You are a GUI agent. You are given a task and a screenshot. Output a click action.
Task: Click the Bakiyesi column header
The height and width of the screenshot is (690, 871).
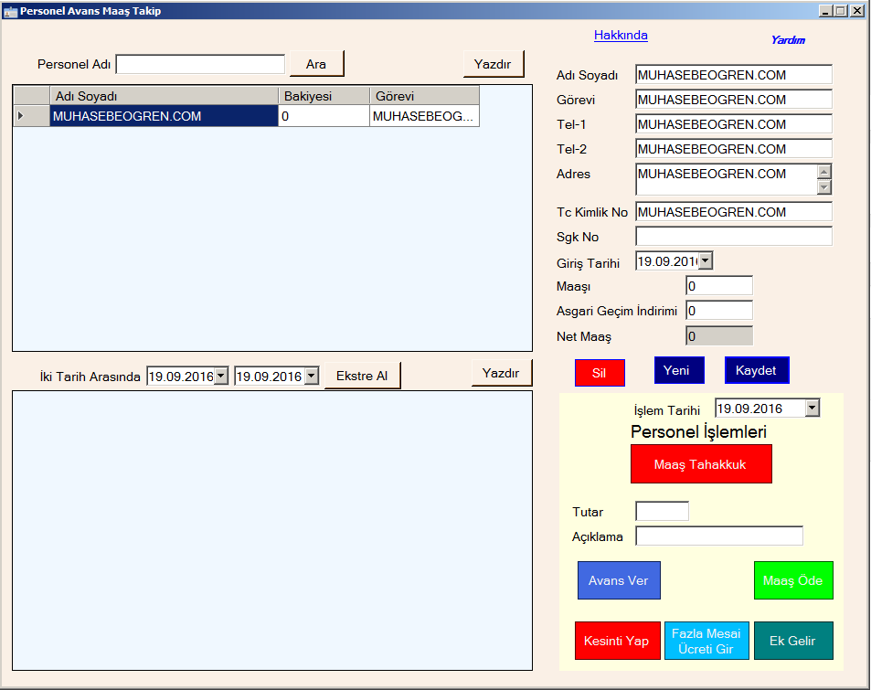click(x=324, y=96)
